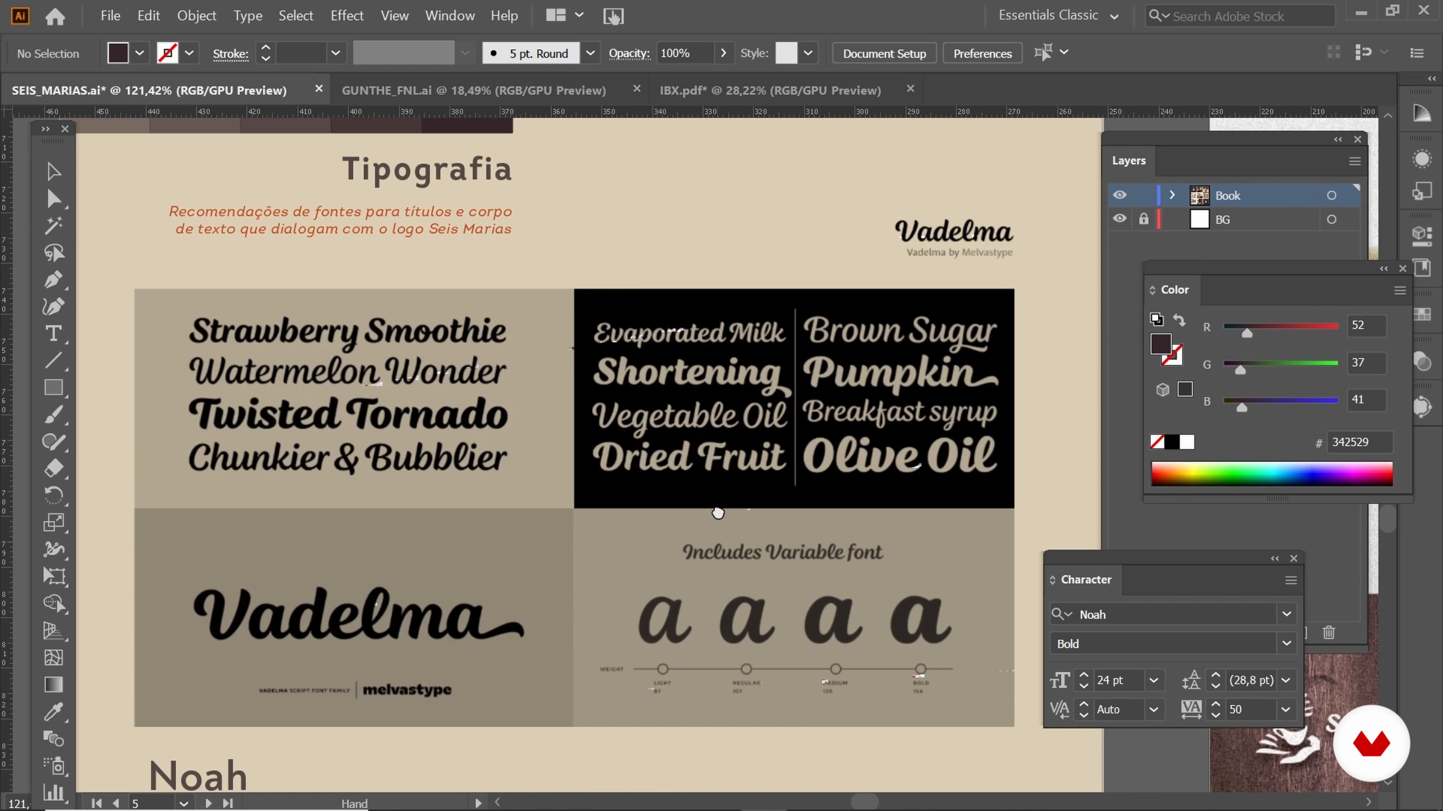The image size is (1443, 811).
Task: Select the Mesh tool
Action: point(54,657)
